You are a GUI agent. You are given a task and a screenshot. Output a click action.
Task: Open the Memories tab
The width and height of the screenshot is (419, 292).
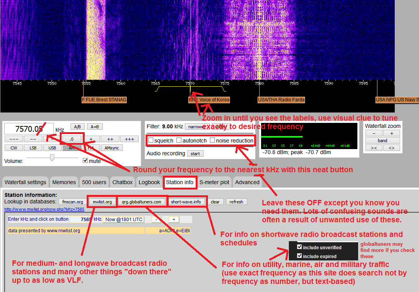coord(64,182)
